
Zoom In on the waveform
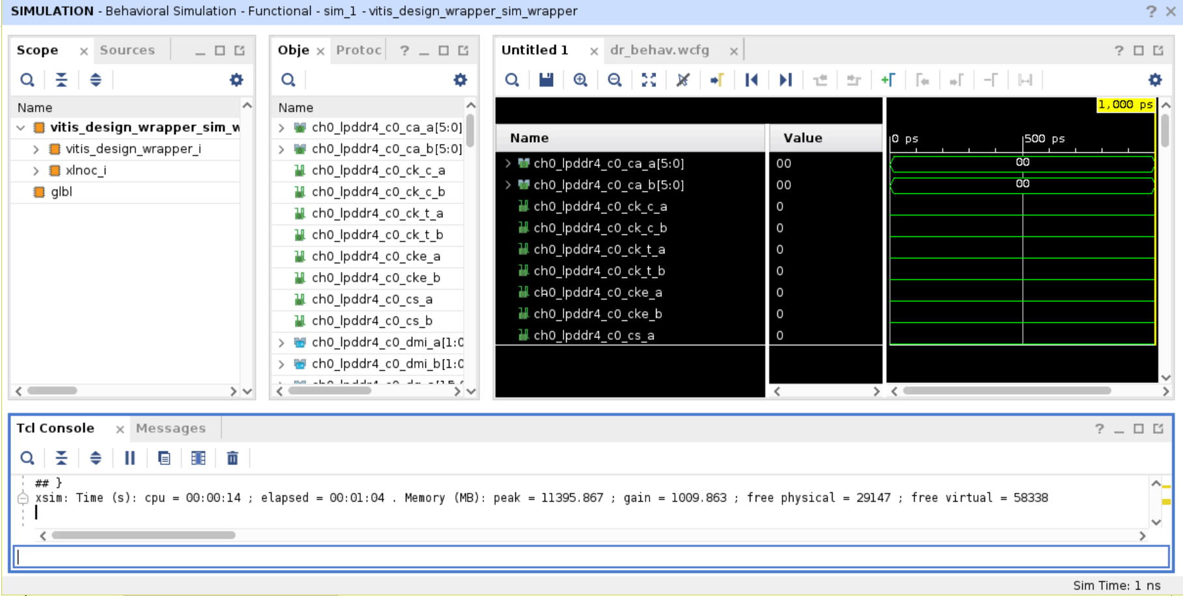[x=580, y=79]
